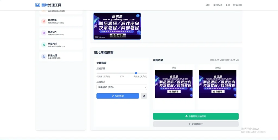Screen dimensions: 278x140
Task: Click the 批量处理 batch icon
Action: 44,57
